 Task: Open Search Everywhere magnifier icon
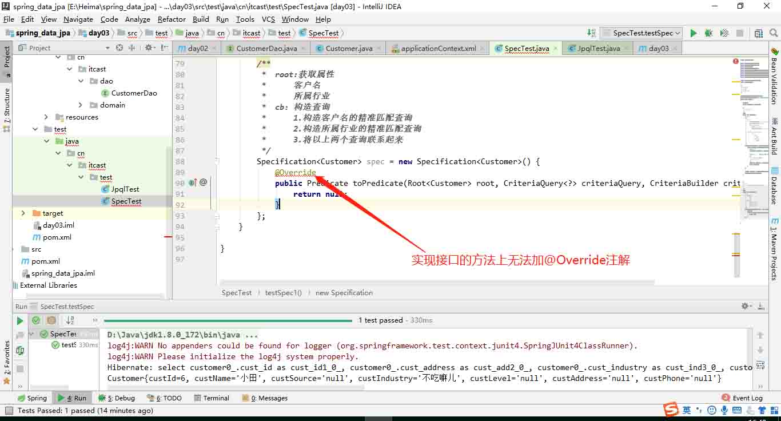tap(774, 33)
